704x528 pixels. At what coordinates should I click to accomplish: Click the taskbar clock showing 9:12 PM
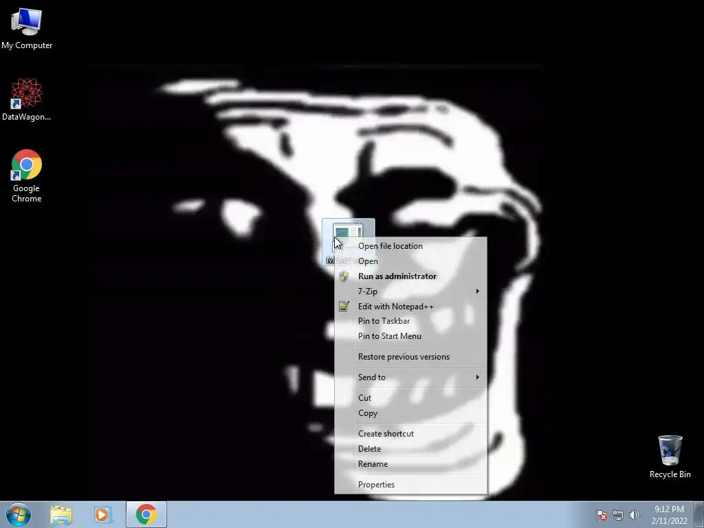669,509
